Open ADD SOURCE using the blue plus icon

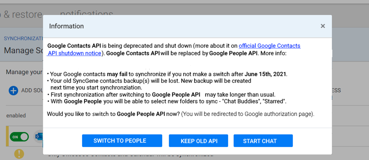pyautogui.click(x=13, y=91)
